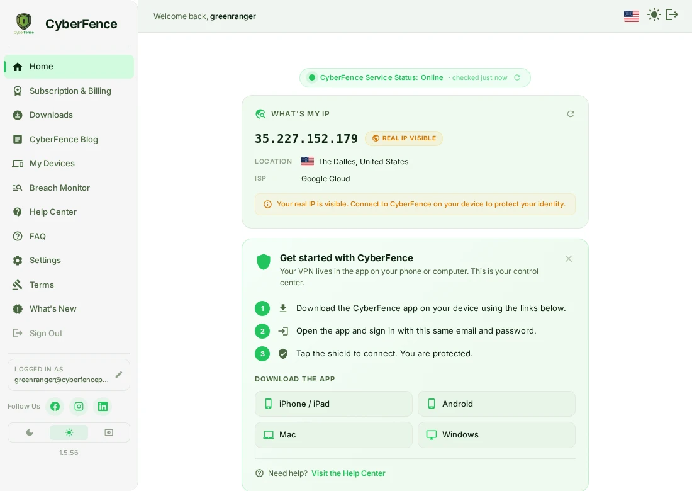
Task: Open the CyberFence Facebook page
Action: point(55,406)
